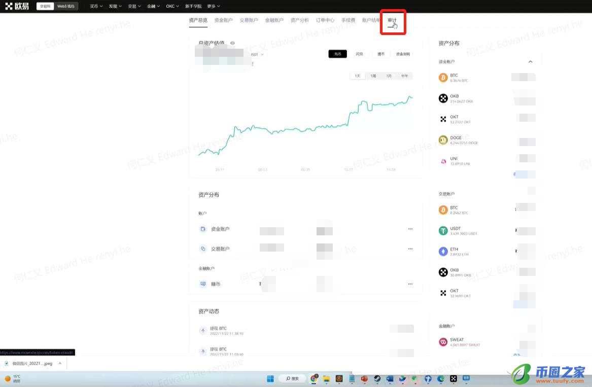Open the three-dot menu for 资金账户
This screenshot has height=387, width=592.
[410, 229]
